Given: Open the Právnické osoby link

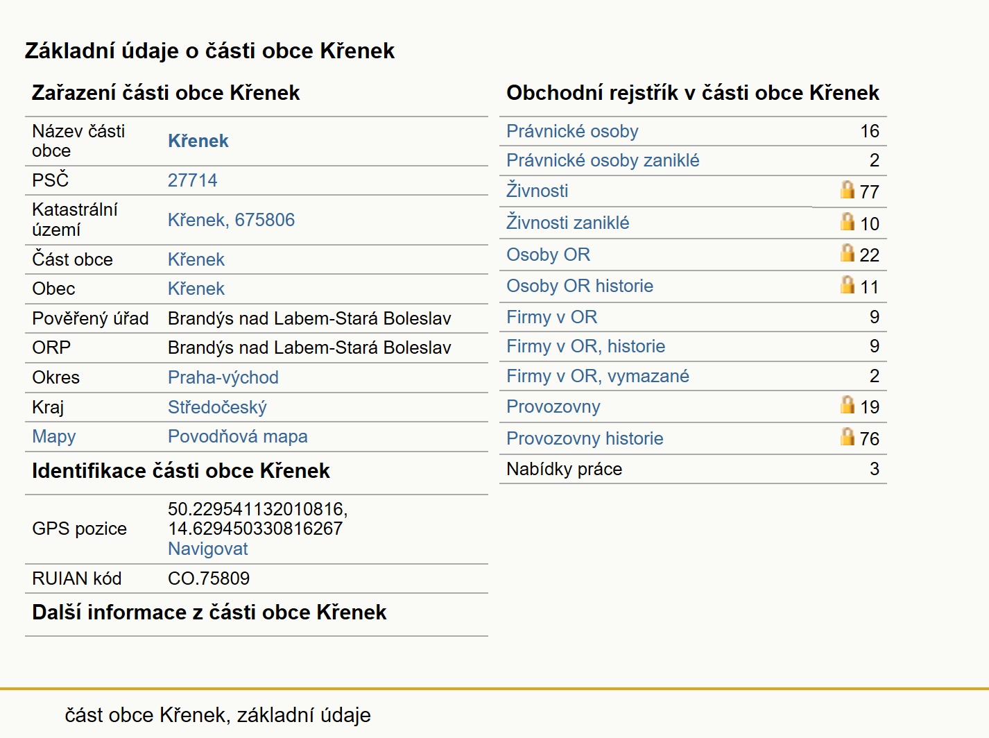Looking at the screenshot, I should pyautogui.click(x=572, y=131).
